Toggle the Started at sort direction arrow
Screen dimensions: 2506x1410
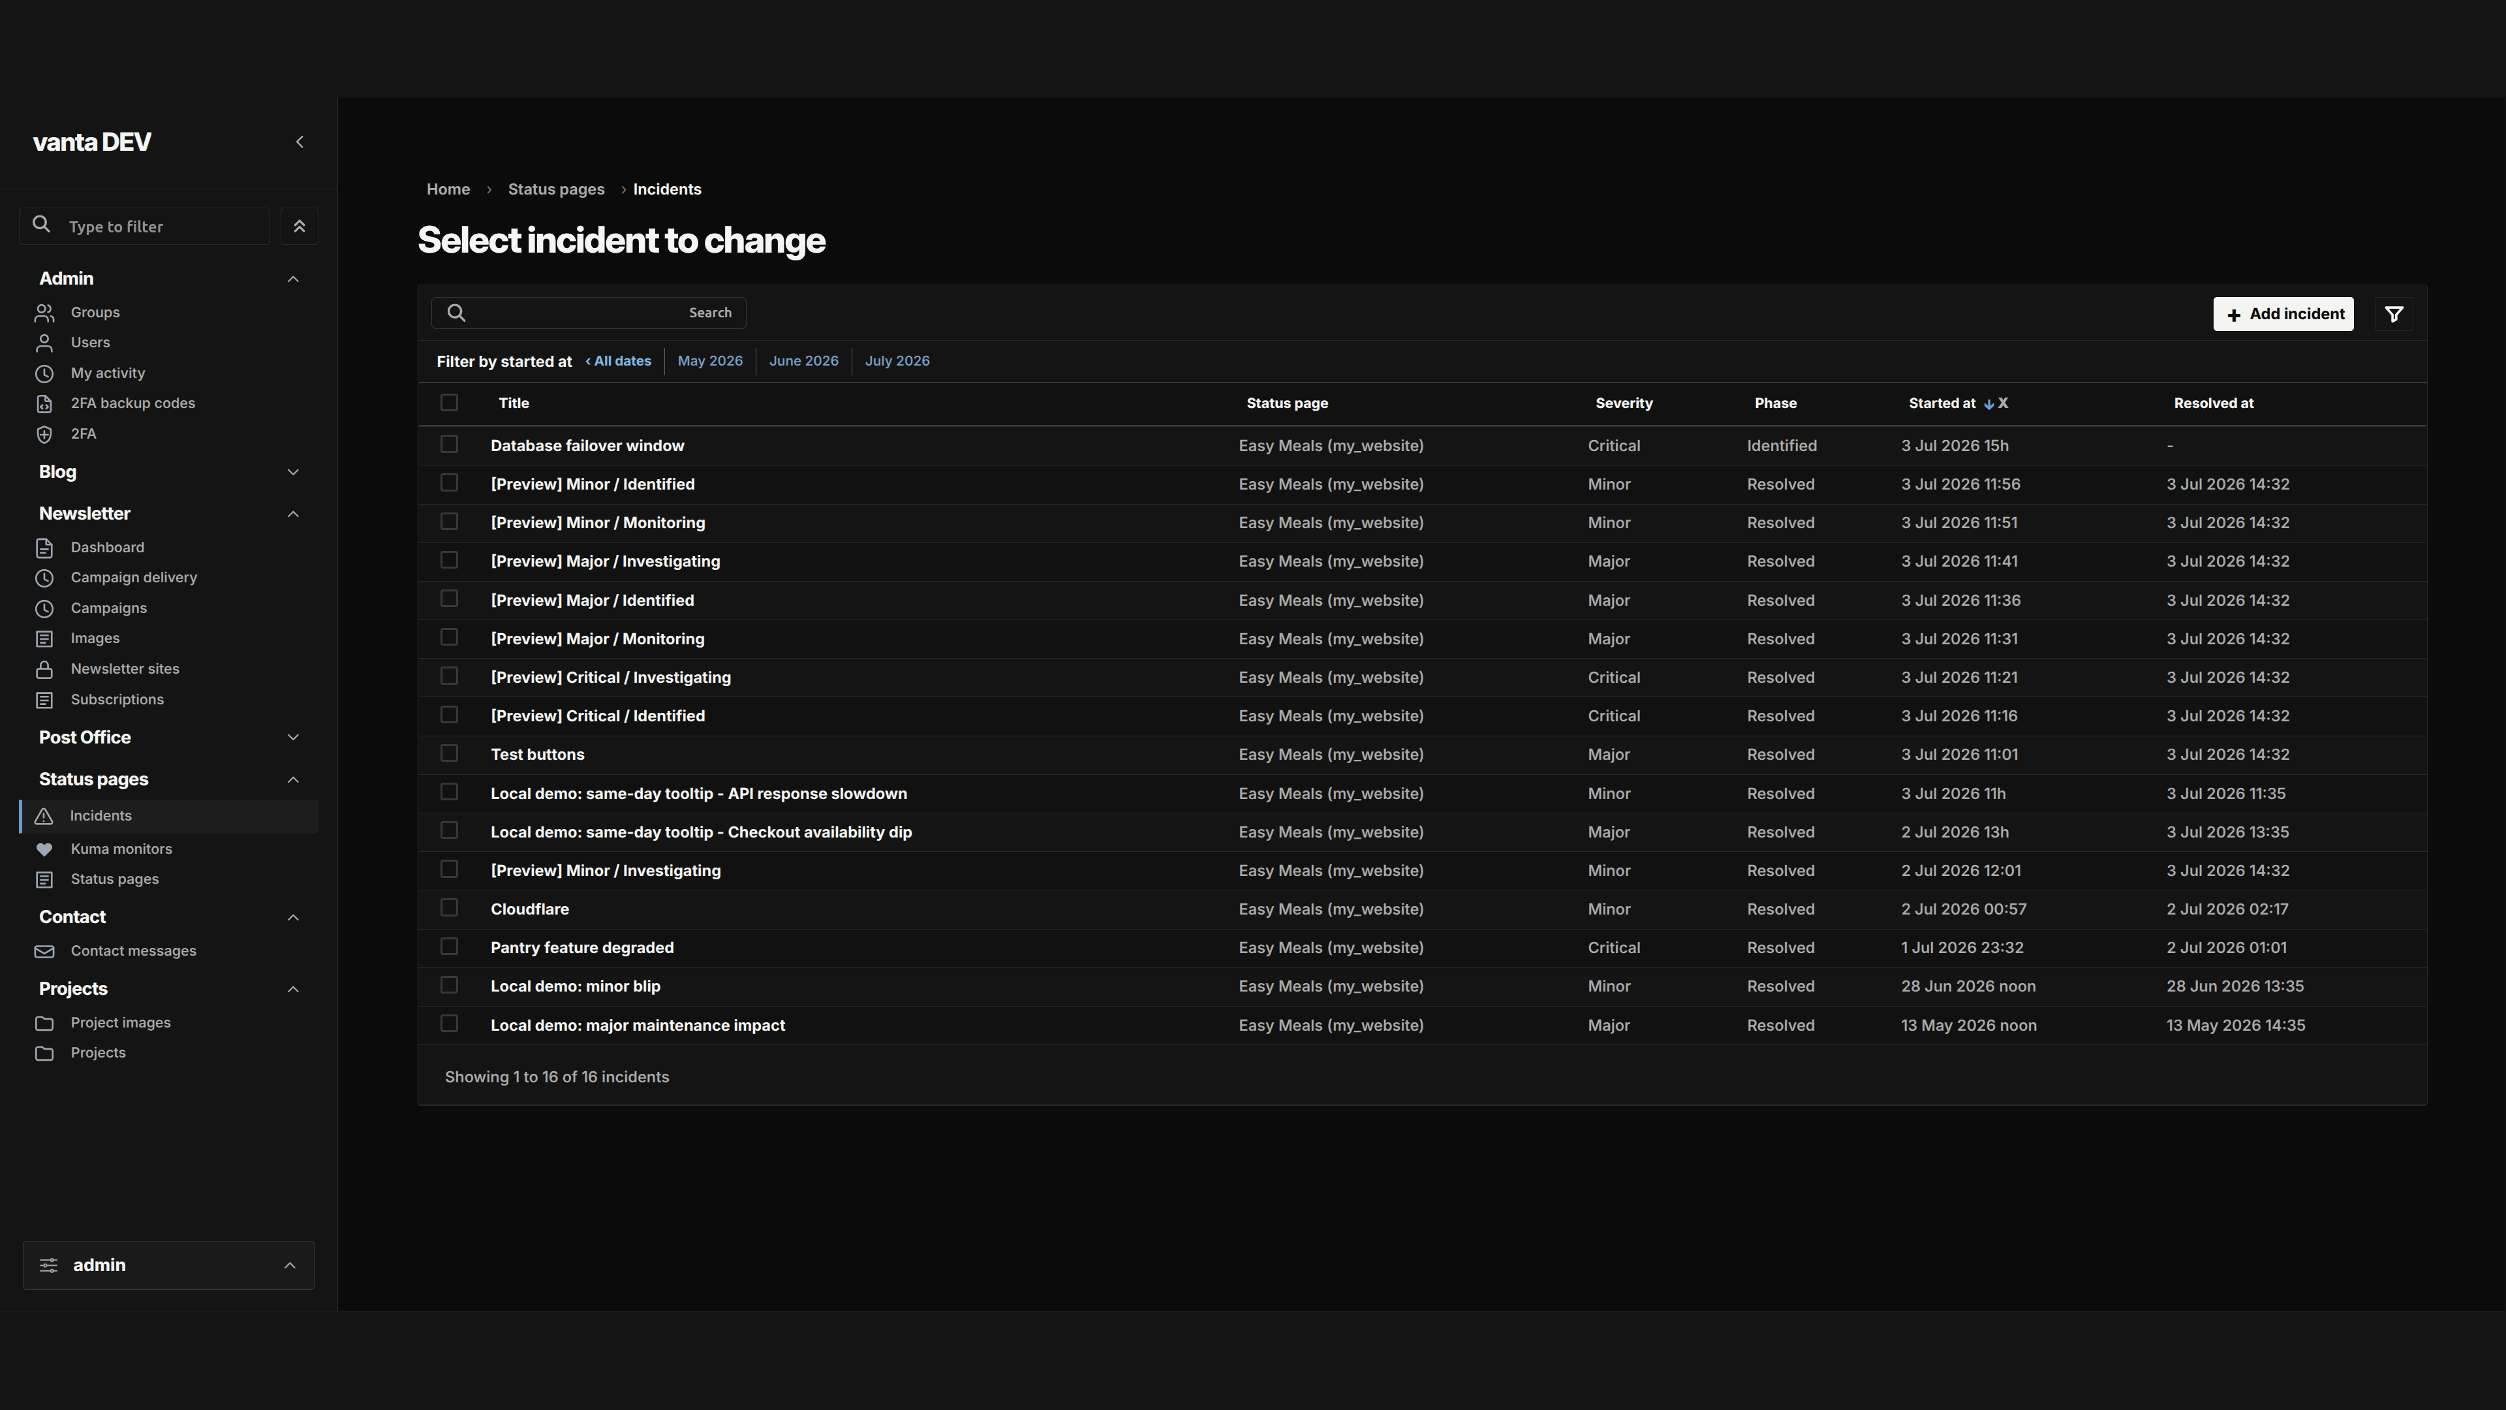[x=1988, y=404]
